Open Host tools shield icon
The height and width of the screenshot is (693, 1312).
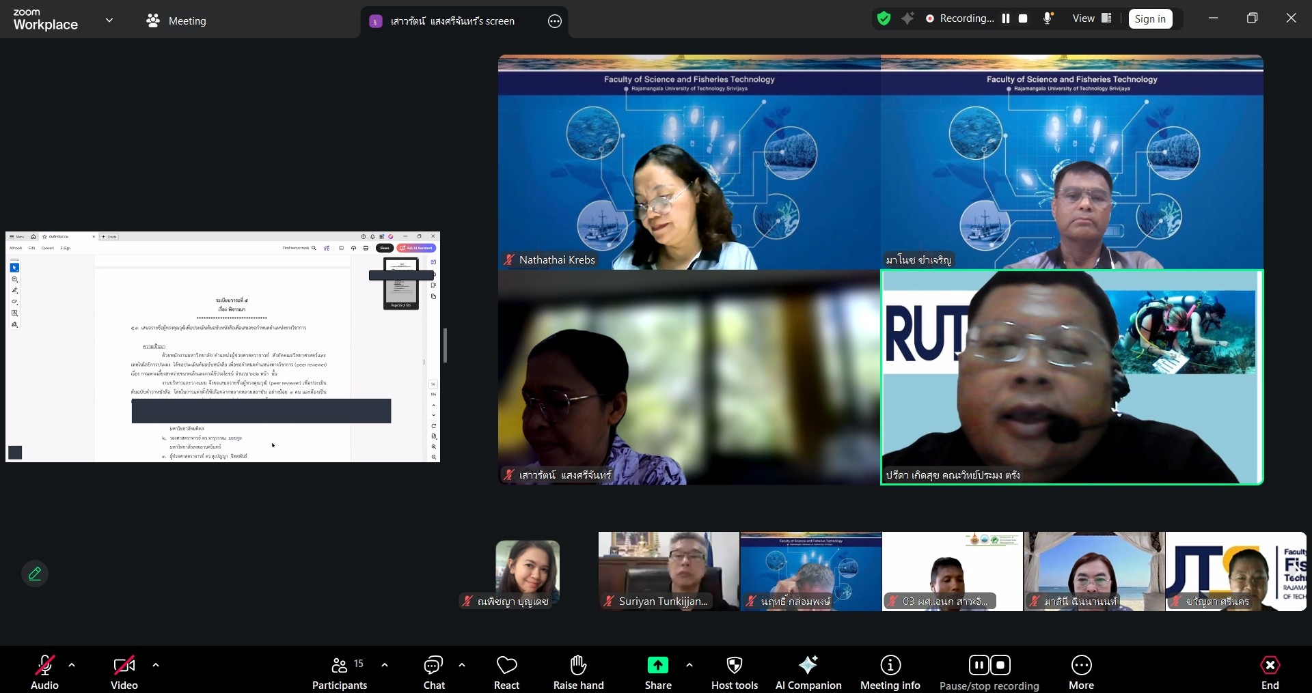tap(734, 672)
